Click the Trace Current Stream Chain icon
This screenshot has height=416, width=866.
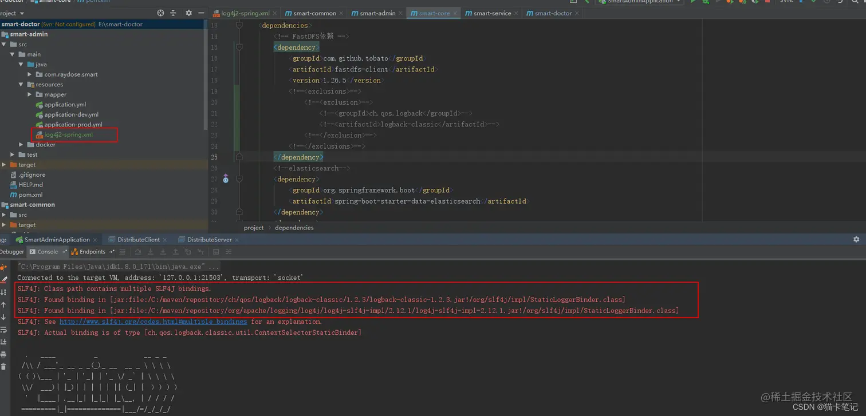click(x=229, y=252)
